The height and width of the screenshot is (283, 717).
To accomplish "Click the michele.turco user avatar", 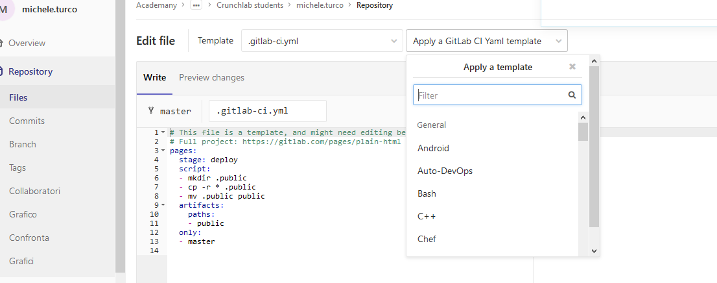I will pos(5,10).
